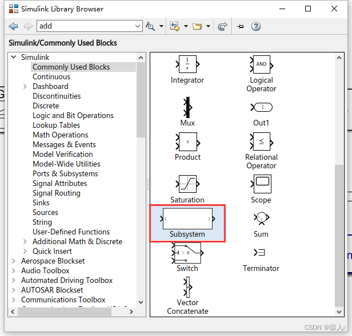Open Ports & Subsystems library
Viewport: 352px width, 336px height.
click(65, 174)
